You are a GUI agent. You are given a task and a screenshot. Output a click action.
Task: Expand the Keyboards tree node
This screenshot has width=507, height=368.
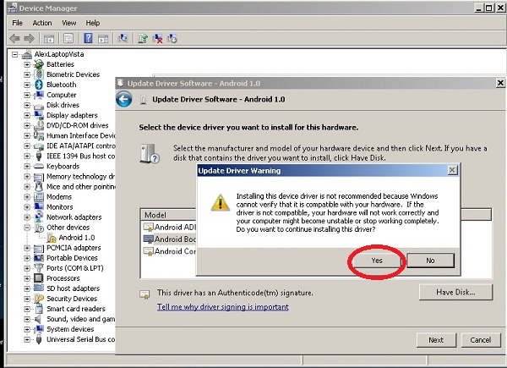coord(27,167)
